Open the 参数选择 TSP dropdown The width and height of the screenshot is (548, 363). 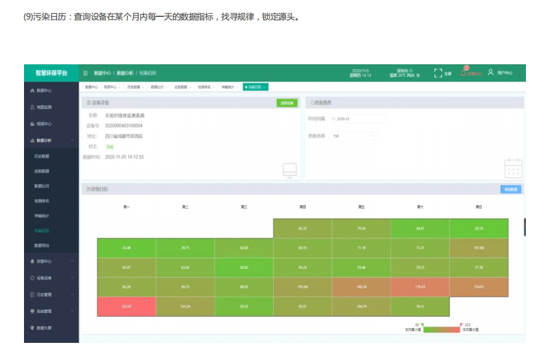click(x=354, y=136)
